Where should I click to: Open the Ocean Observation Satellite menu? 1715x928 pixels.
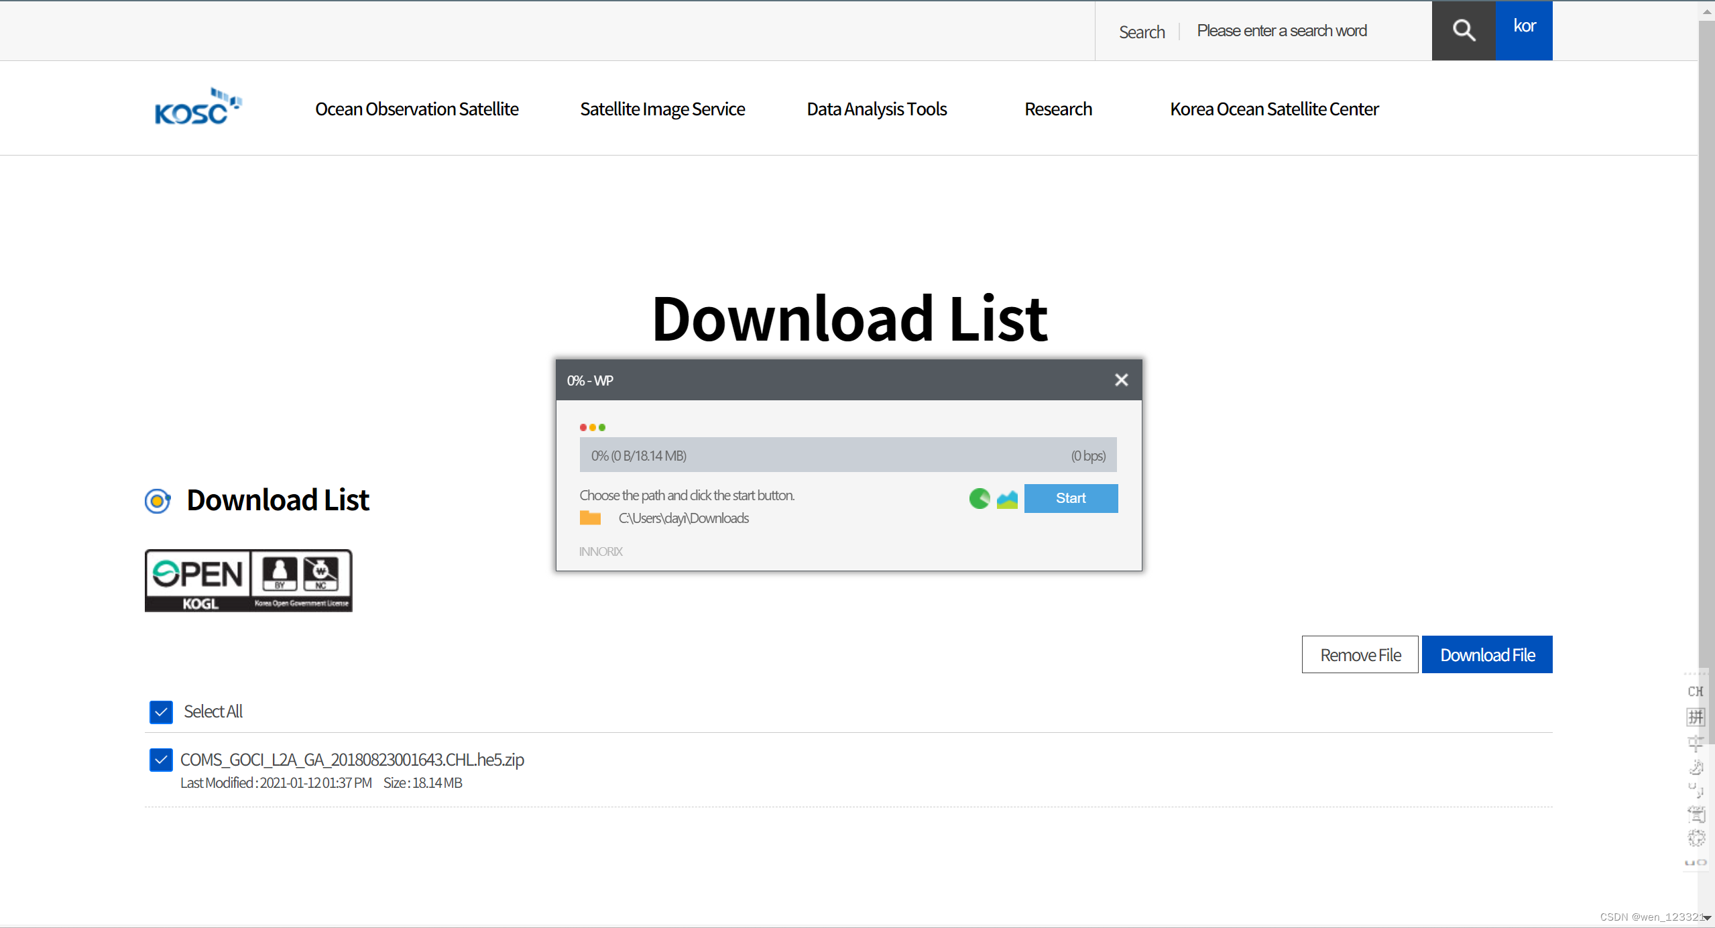[416, 109]
